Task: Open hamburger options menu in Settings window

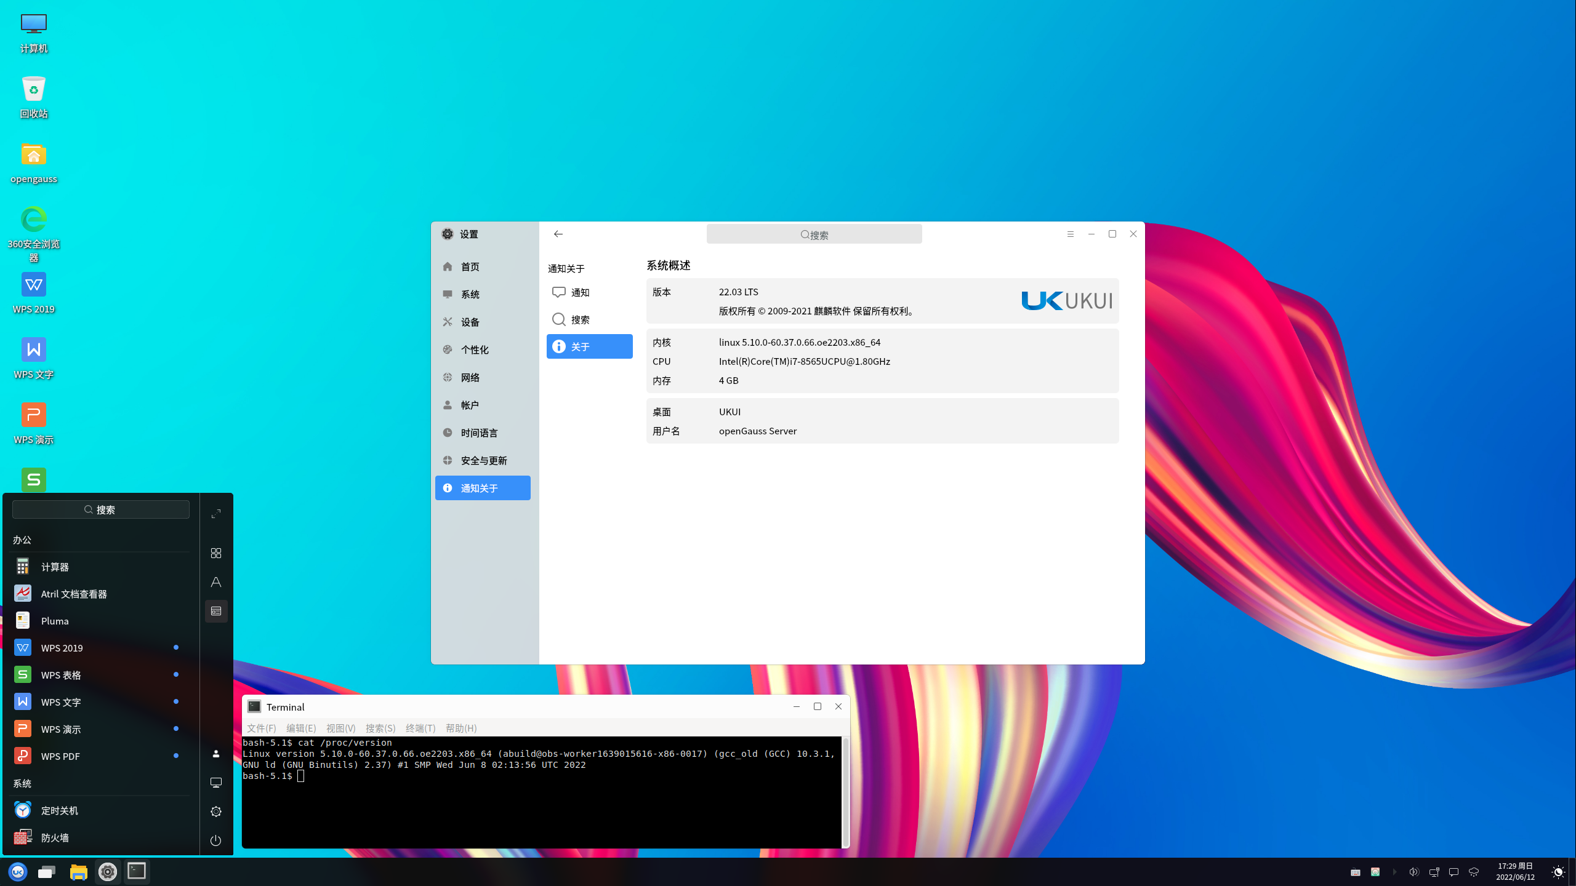Action: (1071, 234)
